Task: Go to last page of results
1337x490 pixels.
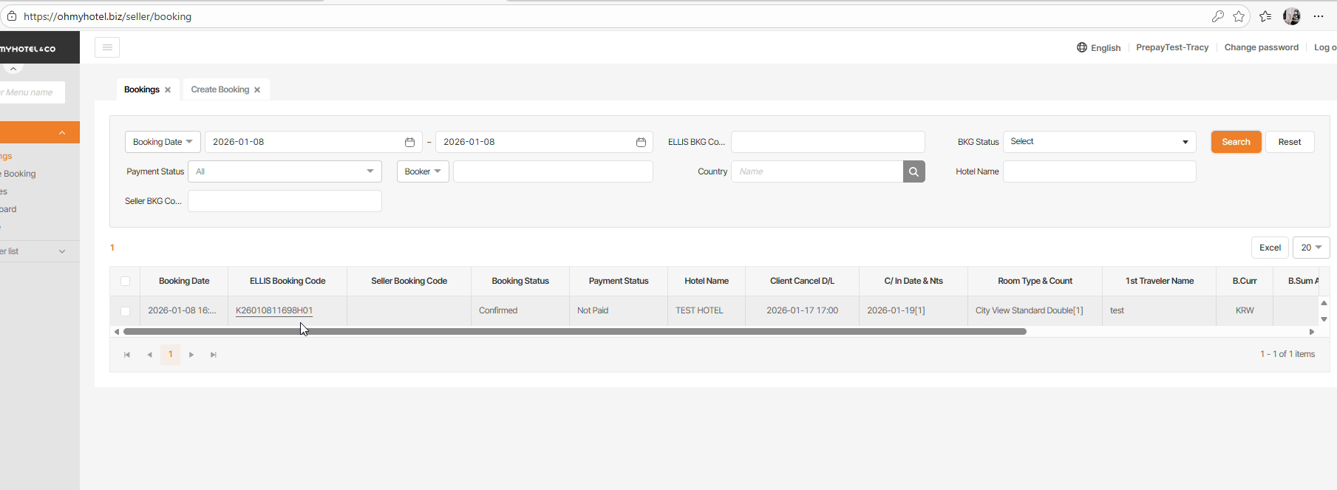Action: click(x=214, y=355)
